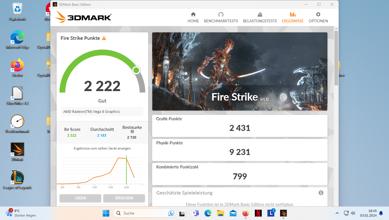Click the Bing chat icon in search box
This screenshot has width=389, height=220.
tap(171, 213)
